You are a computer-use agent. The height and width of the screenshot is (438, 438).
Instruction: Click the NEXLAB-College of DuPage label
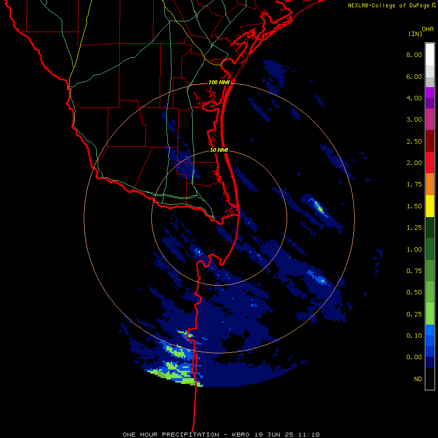388,5
